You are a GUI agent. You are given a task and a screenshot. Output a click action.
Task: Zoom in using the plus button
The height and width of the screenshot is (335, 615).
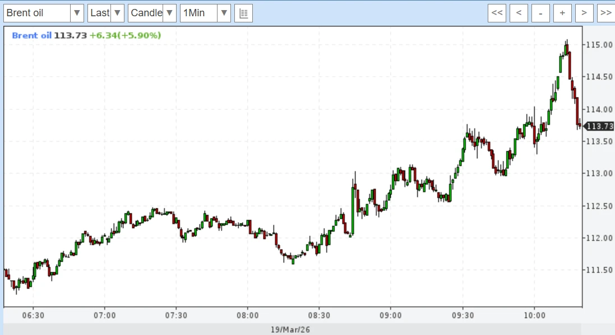562,13
